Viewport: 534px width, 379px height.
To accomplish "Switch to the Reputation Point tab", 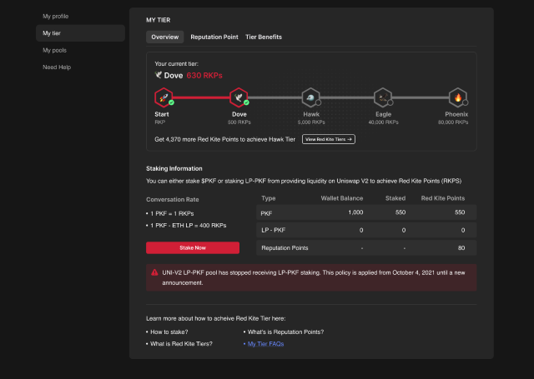I will coord(214,37).
